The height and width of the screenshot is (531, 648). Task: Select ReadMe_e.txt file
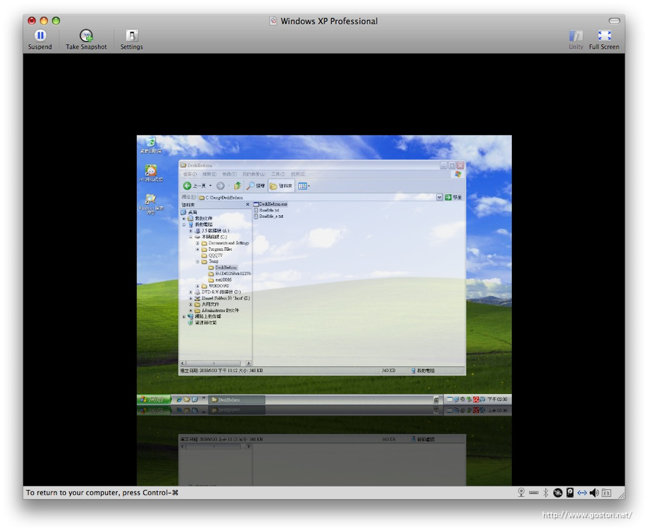click(x=268, y=217)
